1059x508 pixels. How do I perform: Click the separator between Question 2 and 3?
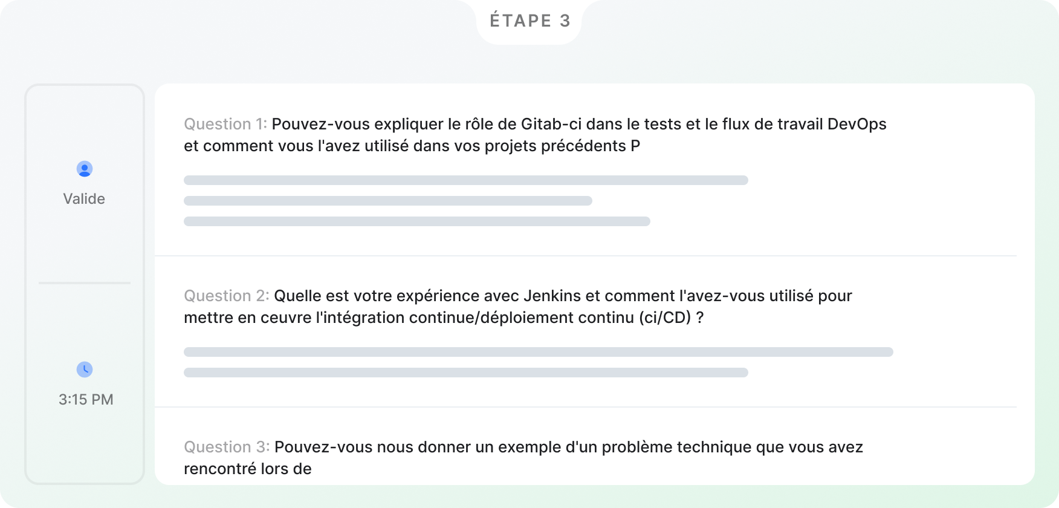(x=586, y=407)
